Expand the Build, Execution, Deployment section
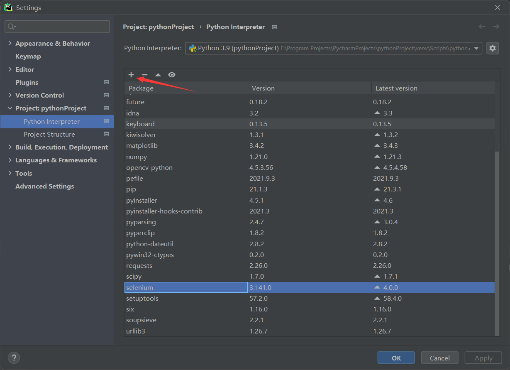This screenshot has height=370, width=510. coord(10,147)
